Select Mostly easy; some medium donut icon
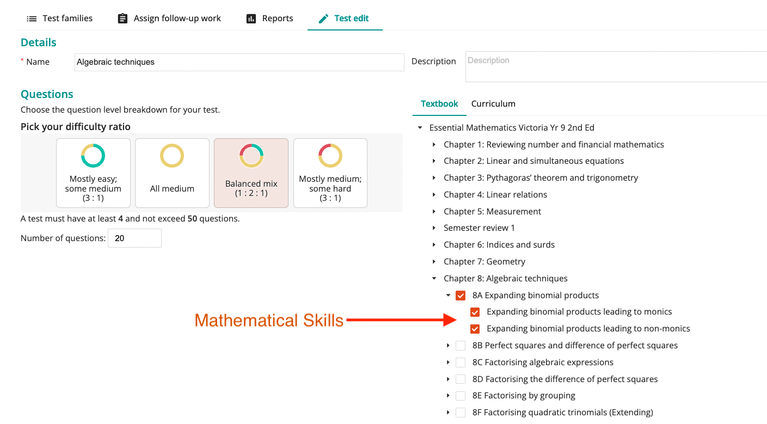 [x=93, y=156]
